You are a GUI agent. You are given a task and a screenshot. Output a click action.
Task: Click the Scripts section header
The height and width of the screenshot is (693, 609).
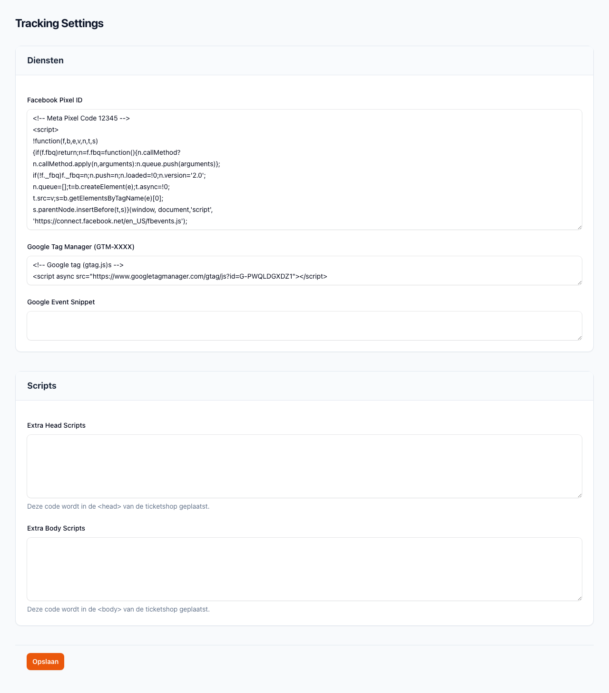(42, 386)
